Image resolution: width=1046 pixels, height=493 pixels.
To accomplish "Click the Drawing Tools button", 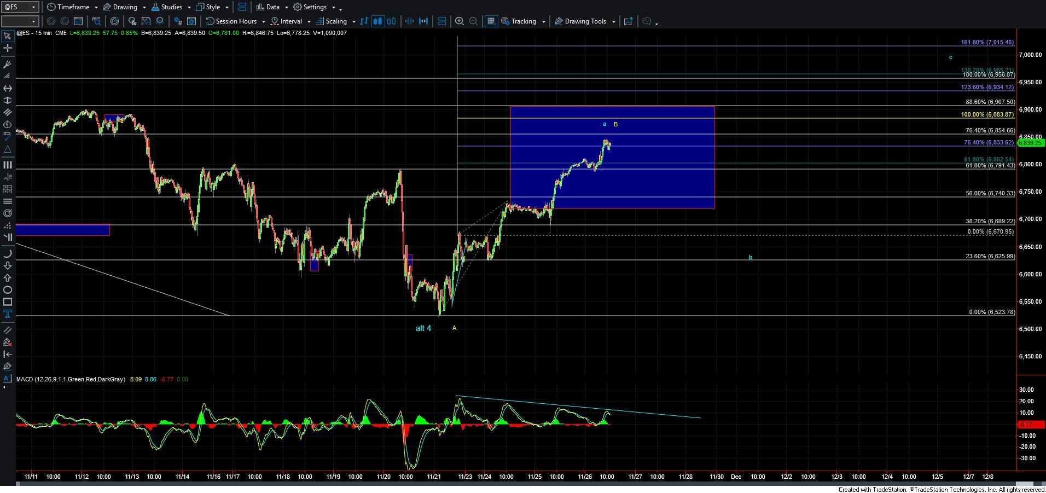I will click(585, 21).
